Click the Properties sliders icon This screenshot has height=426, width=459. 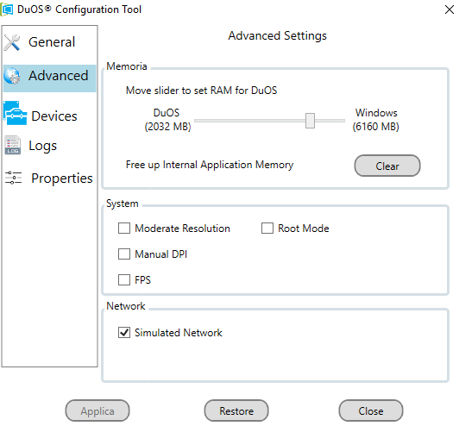click(x=14, y=178)
